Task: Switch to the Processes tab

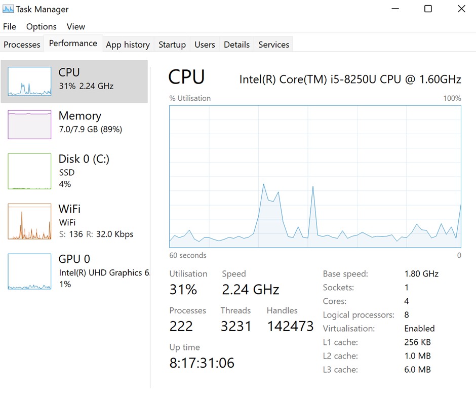Action: [22, 45]
